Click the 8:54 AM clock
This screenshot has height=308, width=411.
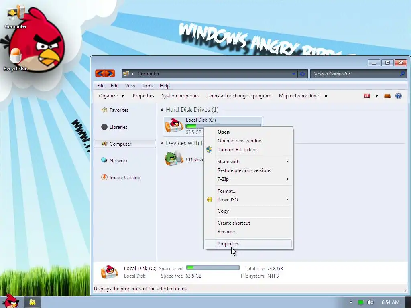[x=391, y=302]
